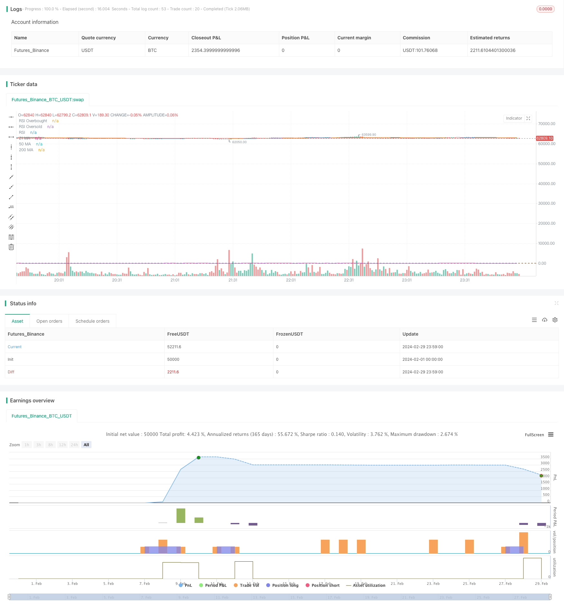Open the Indicator selector on the chart

pyautogui.click(x=514, y=118)
